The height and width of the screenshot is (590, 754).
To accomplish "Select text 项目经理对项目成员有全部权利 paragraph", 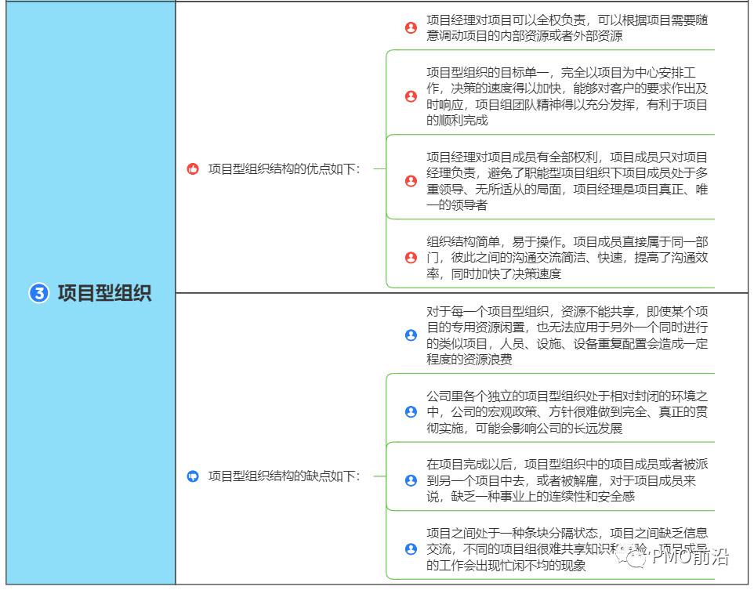I will pos(567,181).
